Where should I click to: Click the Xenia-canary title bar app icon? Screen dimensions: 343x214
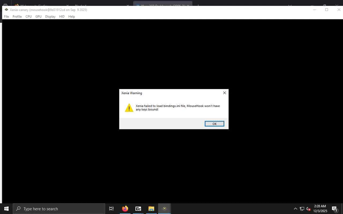(x=6, y=10)
